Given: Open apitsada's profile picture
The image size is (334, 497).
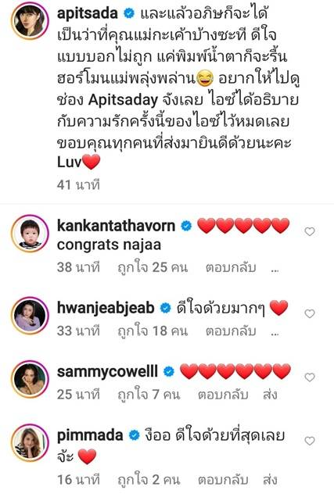Looking at the screenshot, I should (30, 20).
